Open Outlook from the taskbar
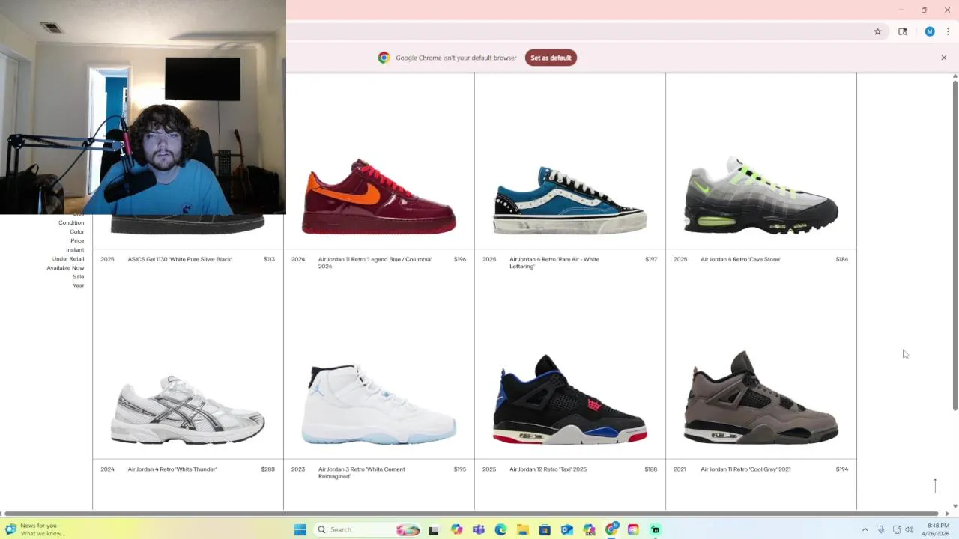959x539 pixels. [x=567, y=529]
